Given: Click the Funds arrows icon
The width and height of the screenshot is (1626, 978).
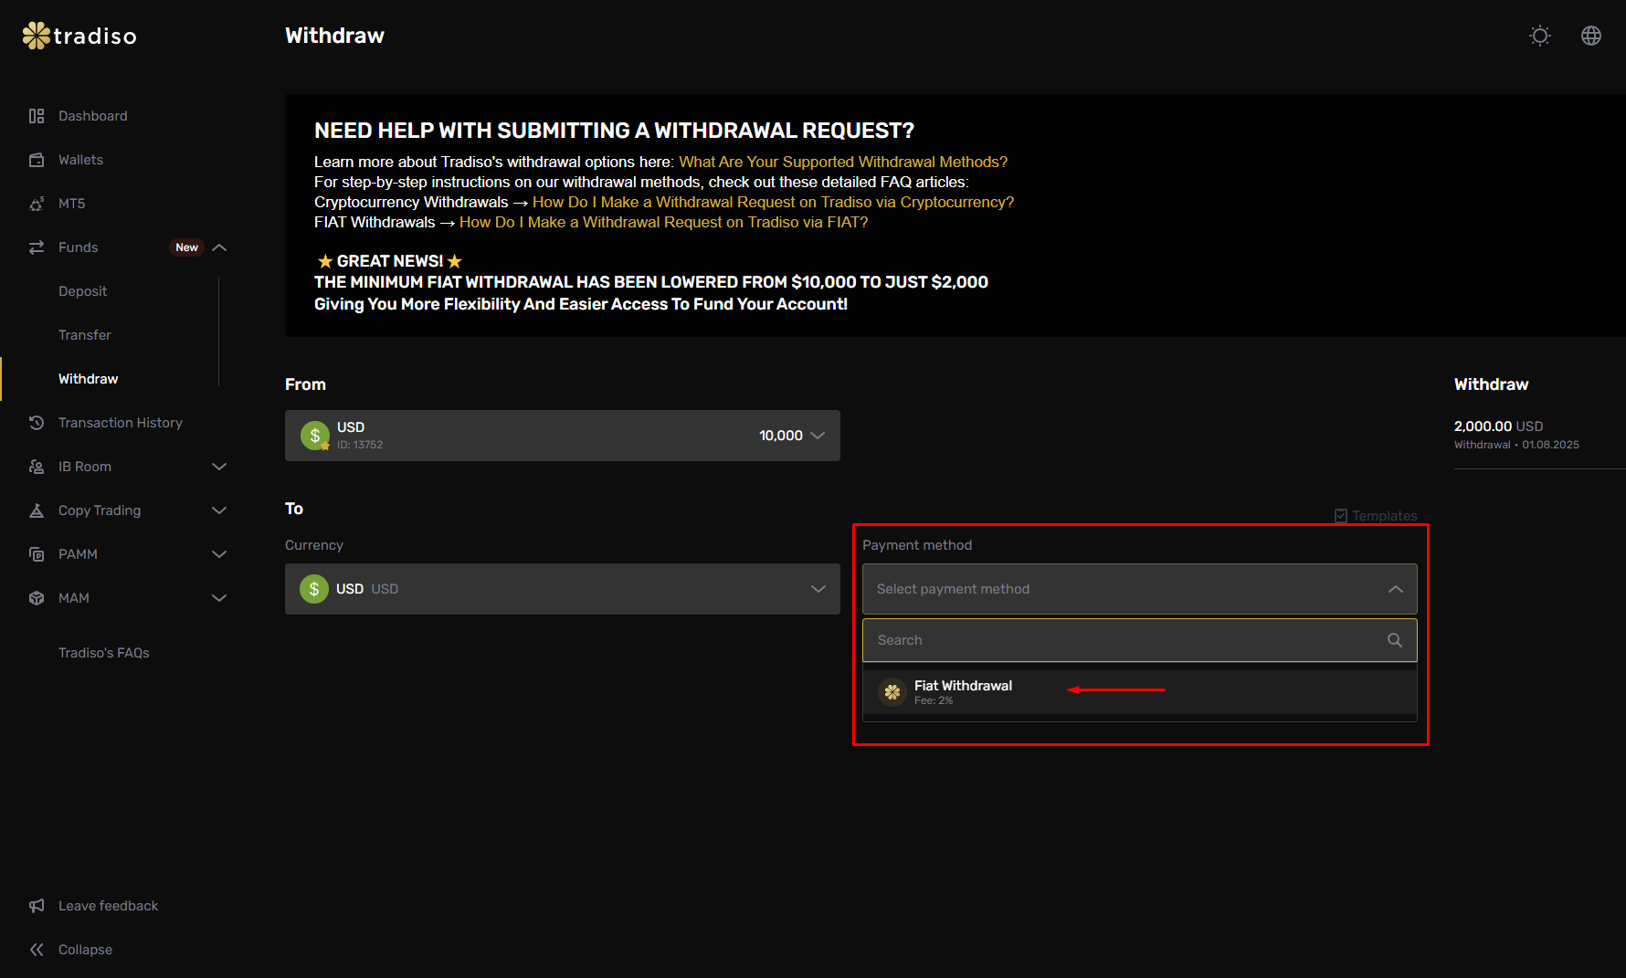Looking at the screenshot, I should point(37,247).
